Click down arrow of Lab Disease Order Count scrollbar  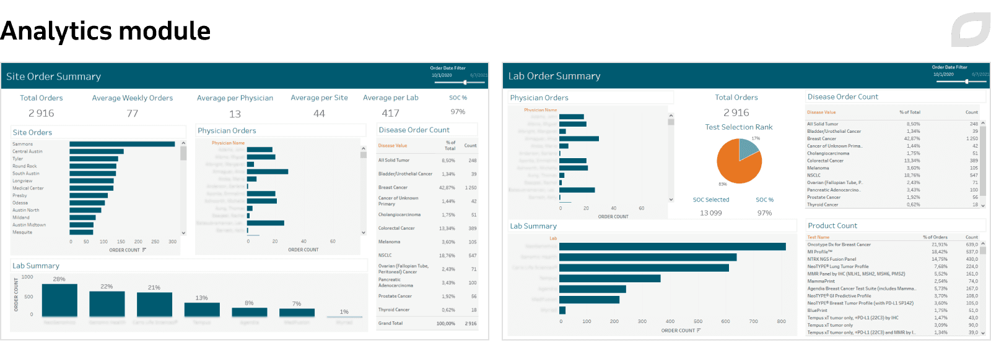coord(983,205)
